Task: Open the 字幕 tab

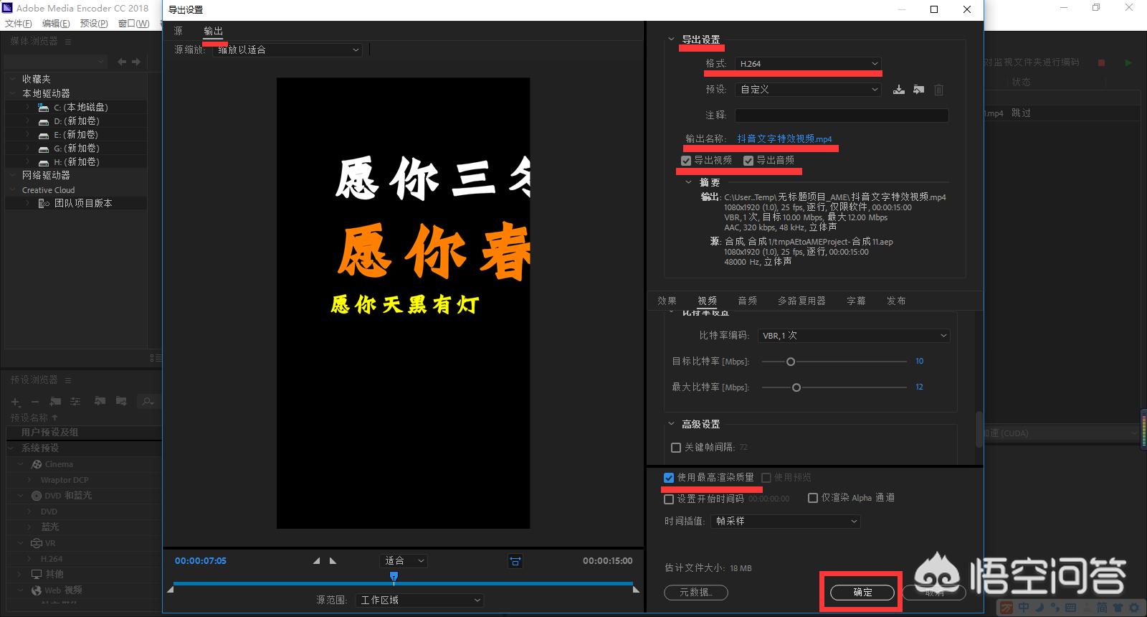Action: (x=856, y=301)
